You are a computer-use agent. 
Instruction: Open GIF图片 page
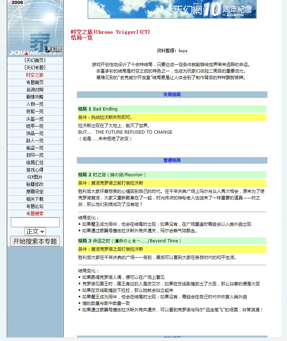[x=35, y=177]
